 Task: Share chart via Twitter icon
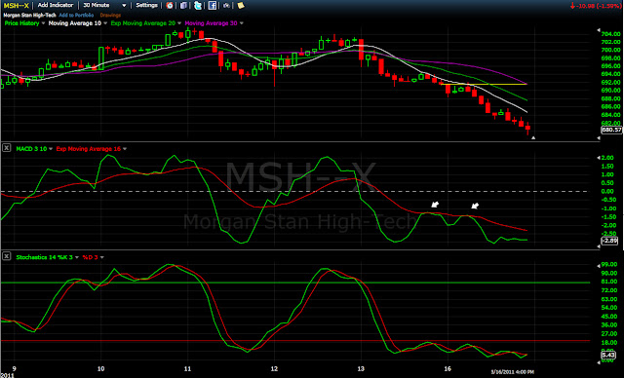coord(198,5)
